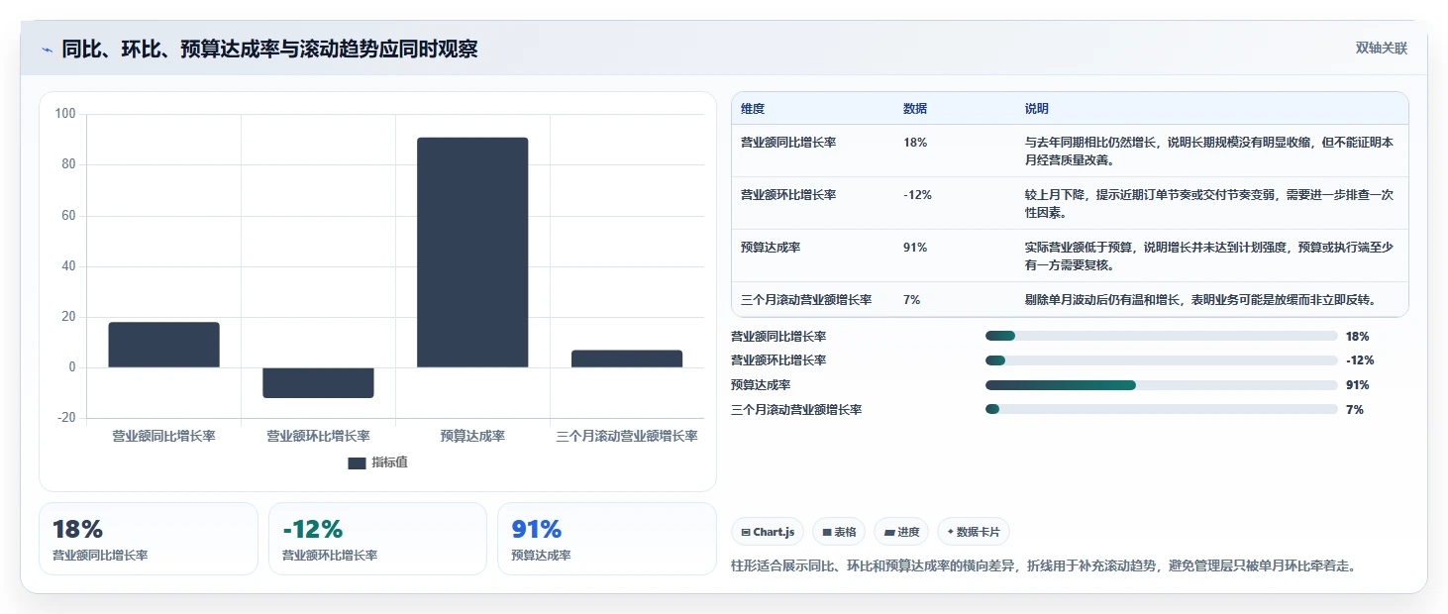Click the 营业额环比增长率 -12% progress bar

click(x=1162, y=360)
